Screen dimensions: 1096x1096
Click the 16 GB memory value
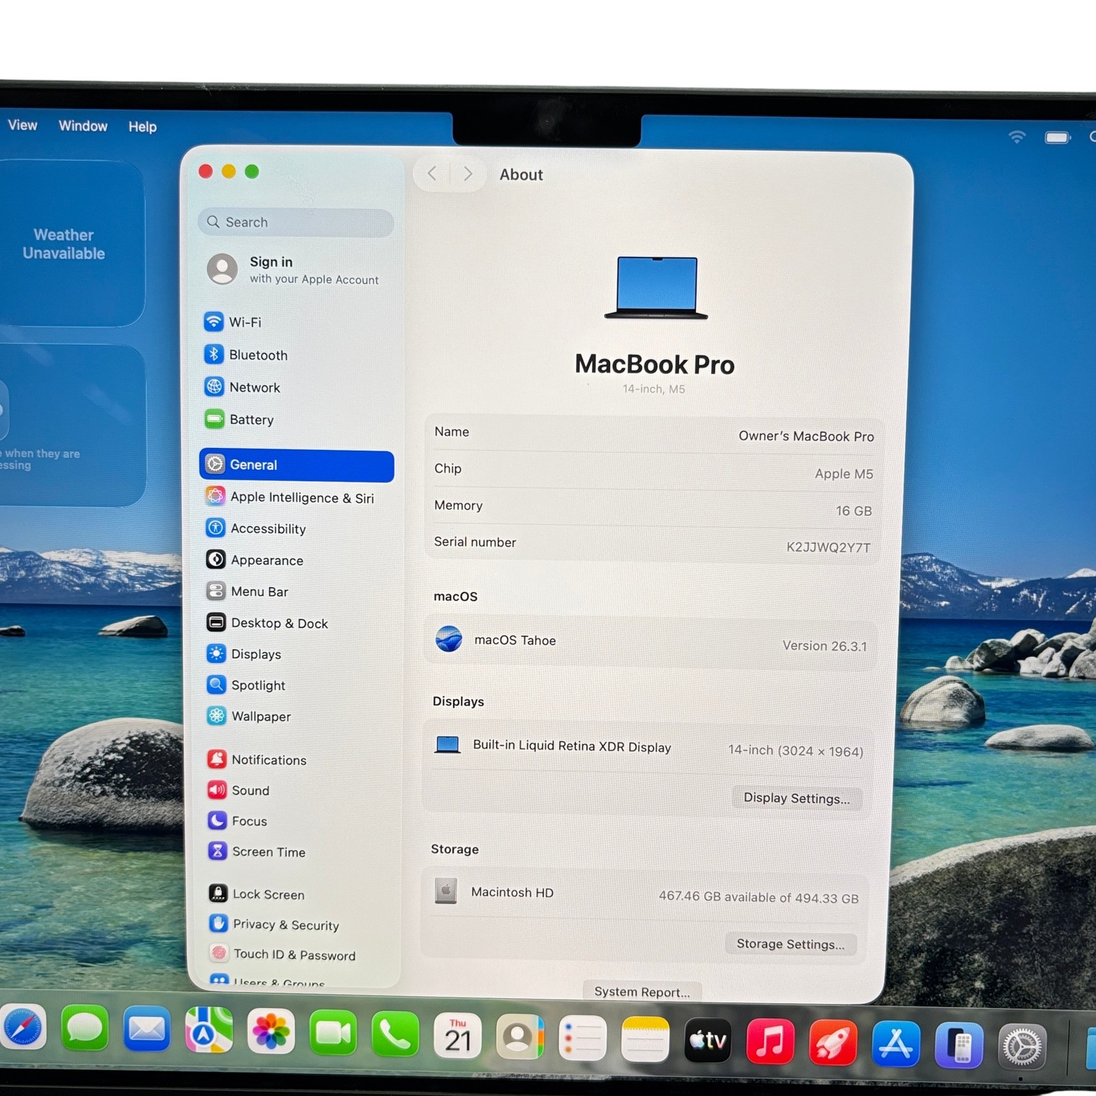854,511
